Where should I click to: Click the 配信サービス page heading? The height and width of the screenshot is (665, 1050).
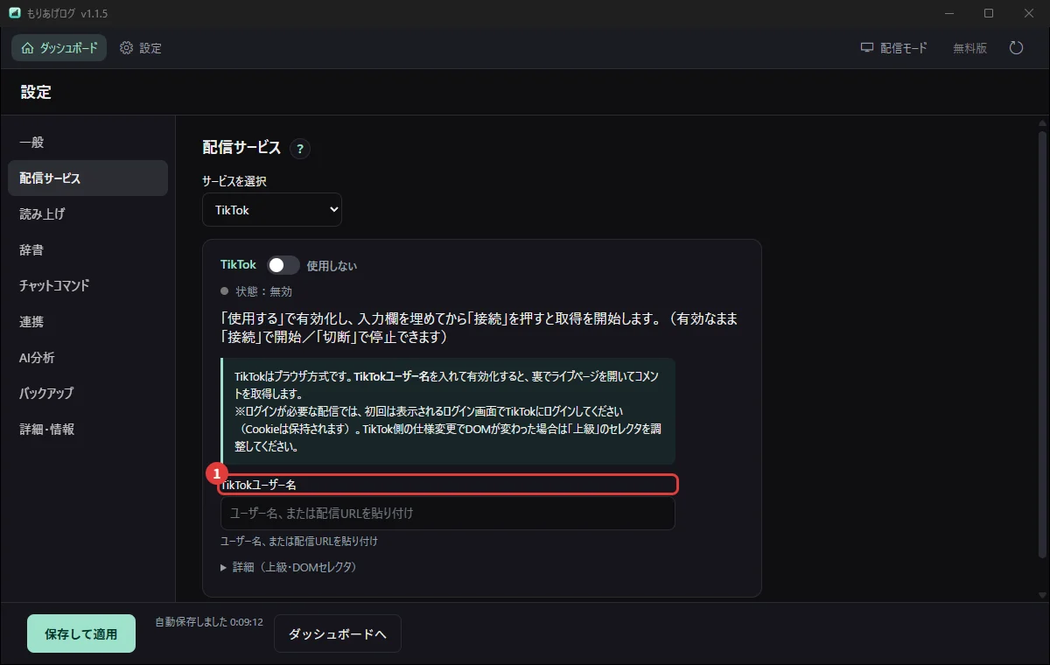(241, 147)
